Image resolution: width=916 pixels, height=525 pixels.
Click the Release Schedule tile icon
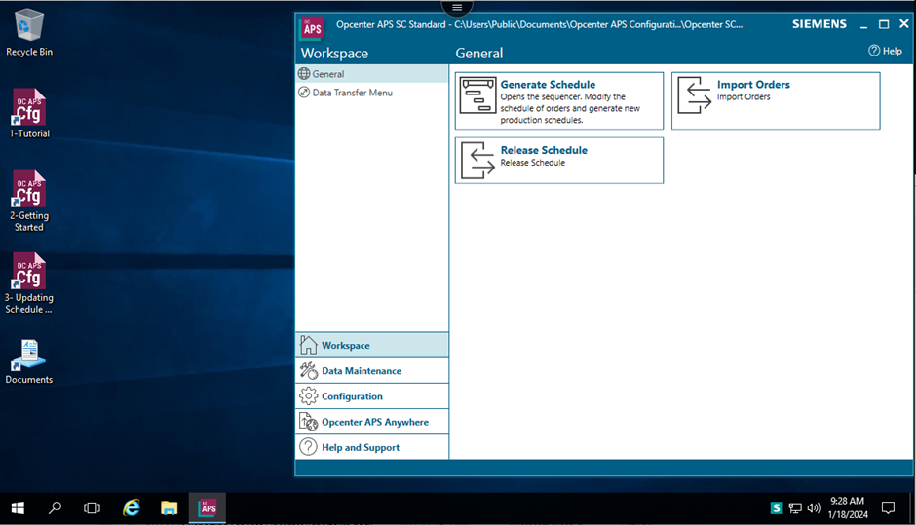[477, 161]
